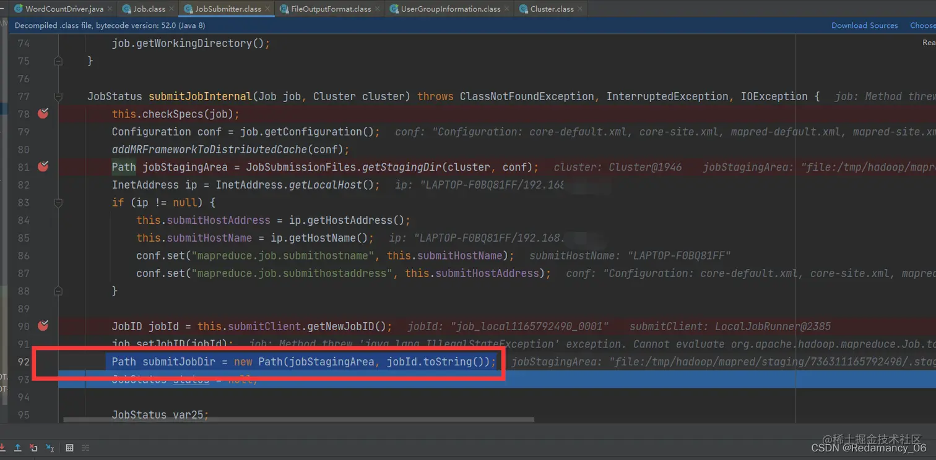Image resolution: width=936 pixels, height=460 pixels.
Task: Click the Trace Current Stream Chain icon
Action: click(x=85, y=448)
